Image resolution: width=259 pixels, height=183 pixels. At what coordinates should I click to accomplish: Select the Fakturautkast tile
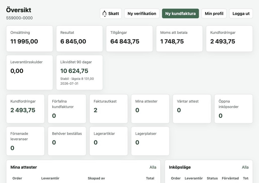(109, 109)
